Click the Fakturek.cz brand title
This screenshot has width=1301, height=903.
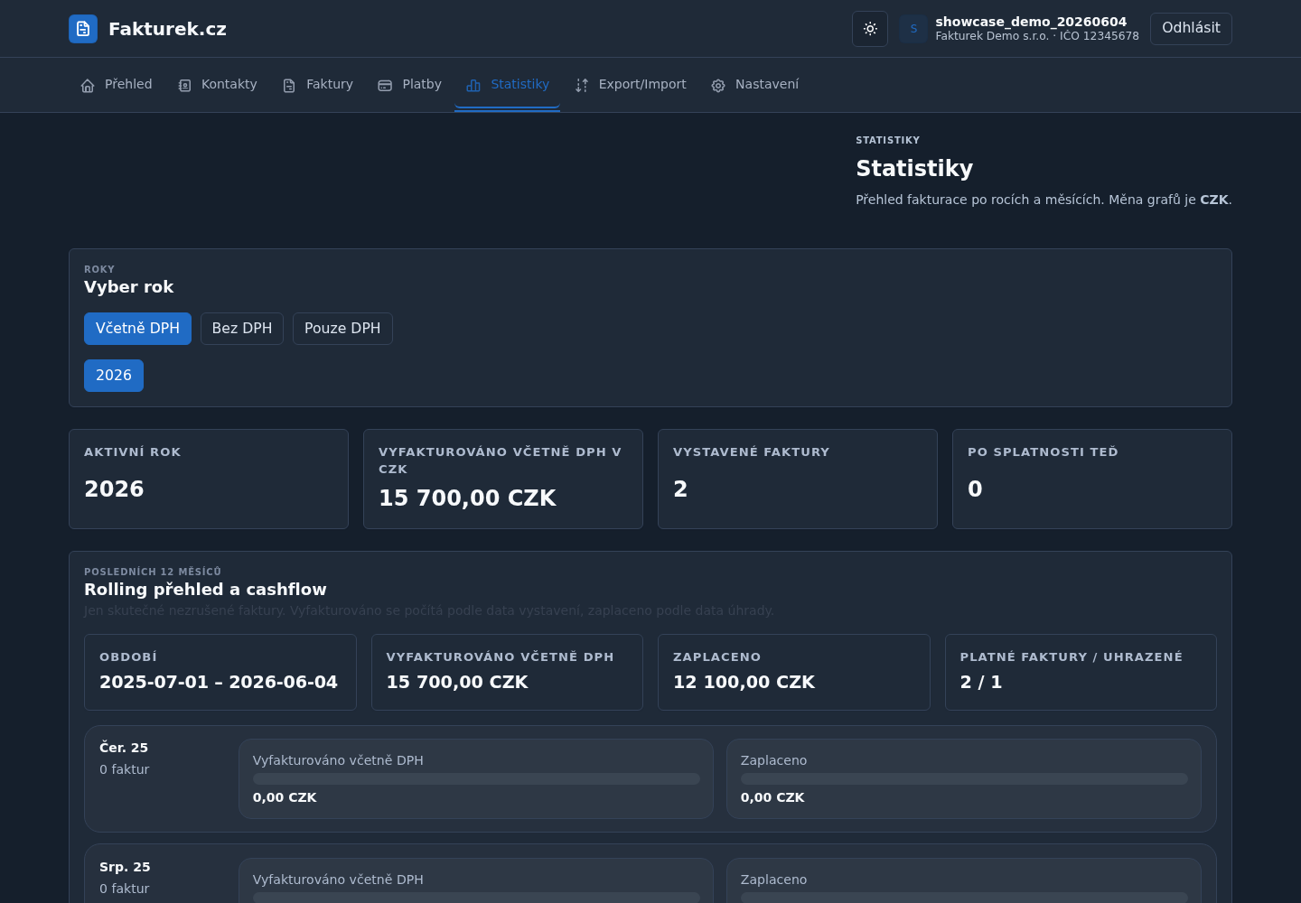point(167,29)
